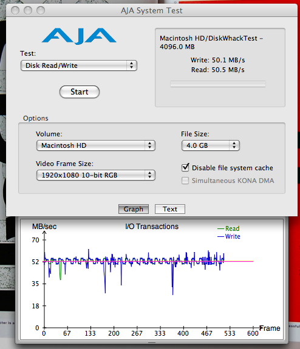This screenshot has height=349, width=300.
Task: Click the 600 value on the Frame axis
Action: 253,333
